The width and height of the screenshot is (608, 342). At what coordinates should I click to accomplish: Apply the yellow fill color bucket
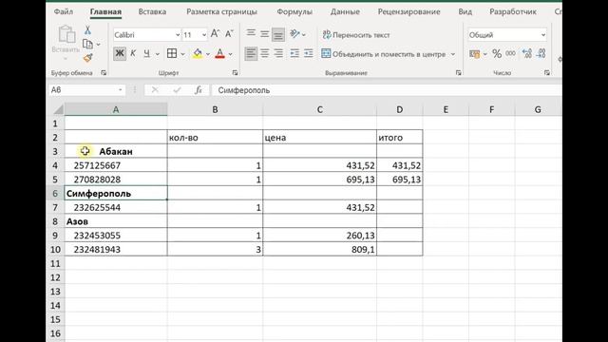198,53
